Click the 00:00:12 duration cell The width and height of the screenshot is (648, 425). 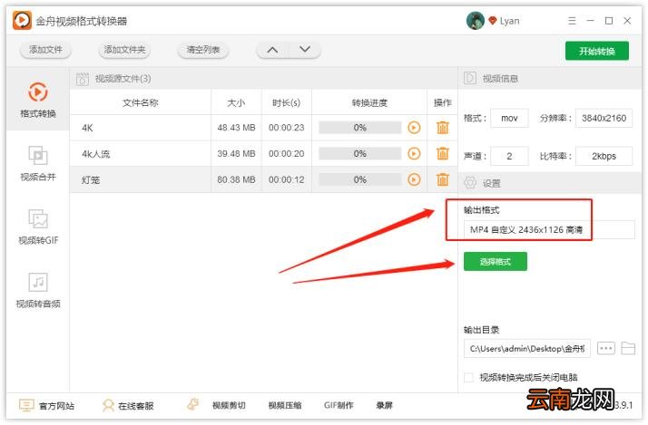tap(286, 180)
